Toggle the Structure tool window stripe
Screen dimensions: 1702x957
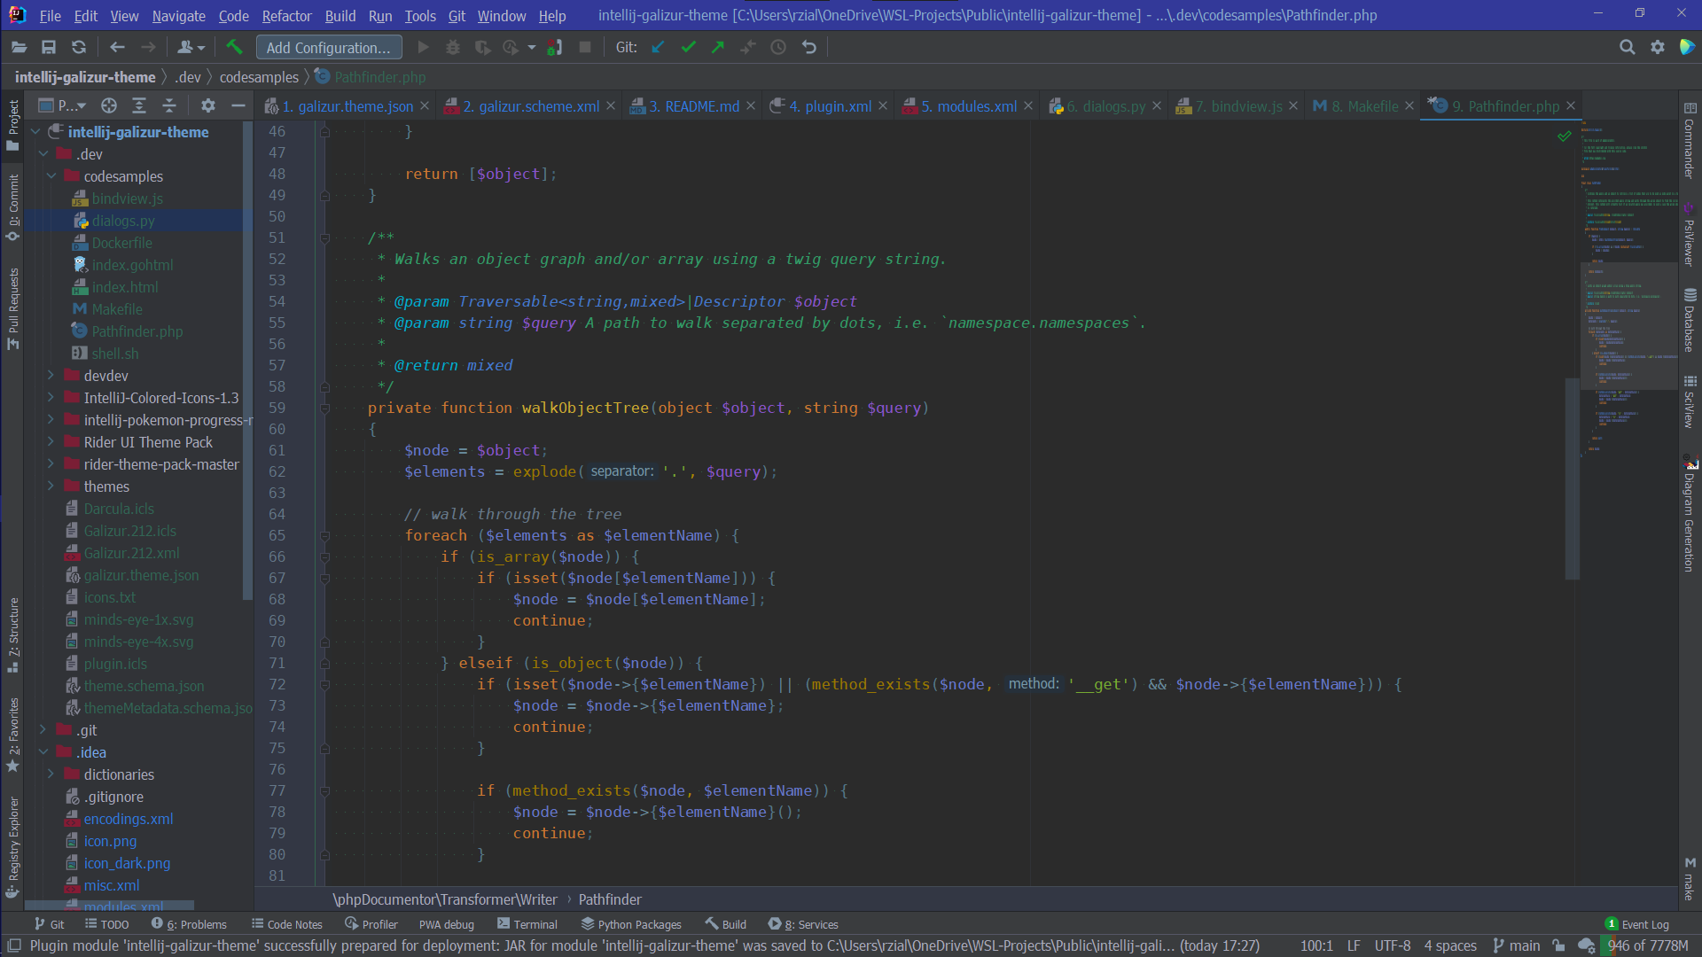[13, 634]
